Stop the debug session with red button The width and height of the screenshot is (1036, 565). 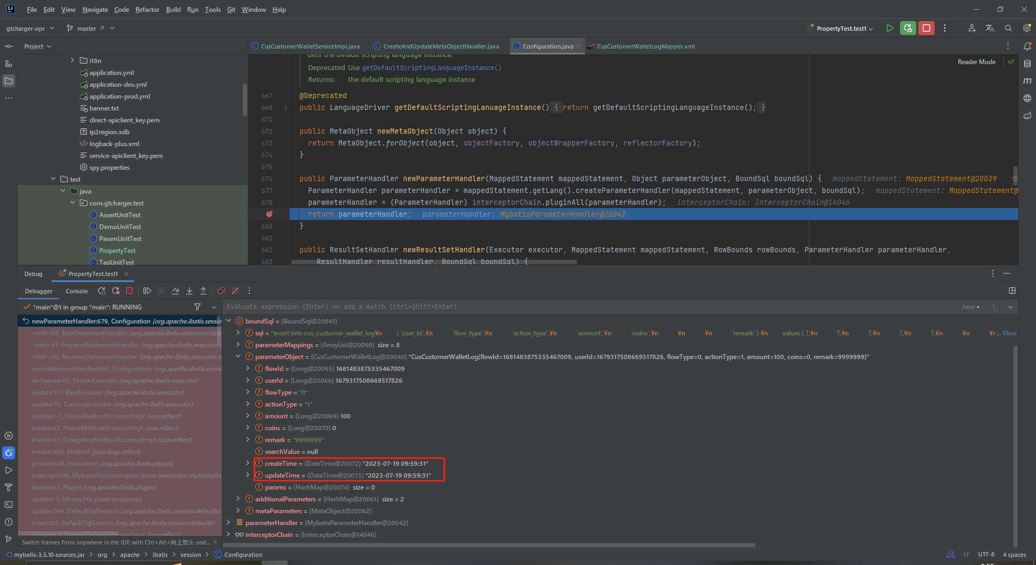point(926,29)
